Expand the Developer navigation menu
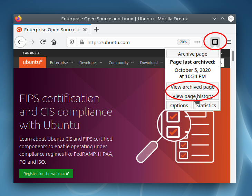 coord(91,63)
